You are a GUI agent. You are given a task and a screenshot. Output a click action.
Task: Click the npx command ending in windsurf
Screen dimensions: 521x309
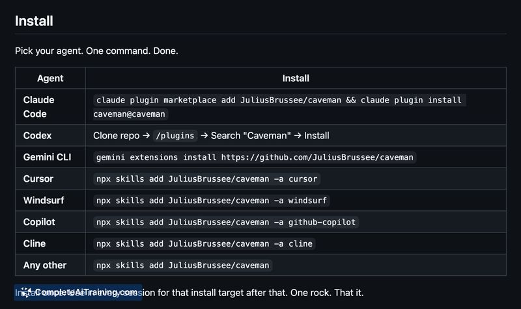coord(212,200)
